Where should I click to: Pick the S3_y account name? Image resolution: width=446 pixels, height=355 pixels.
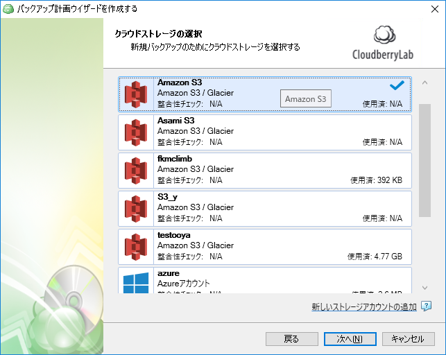point(167,197)
